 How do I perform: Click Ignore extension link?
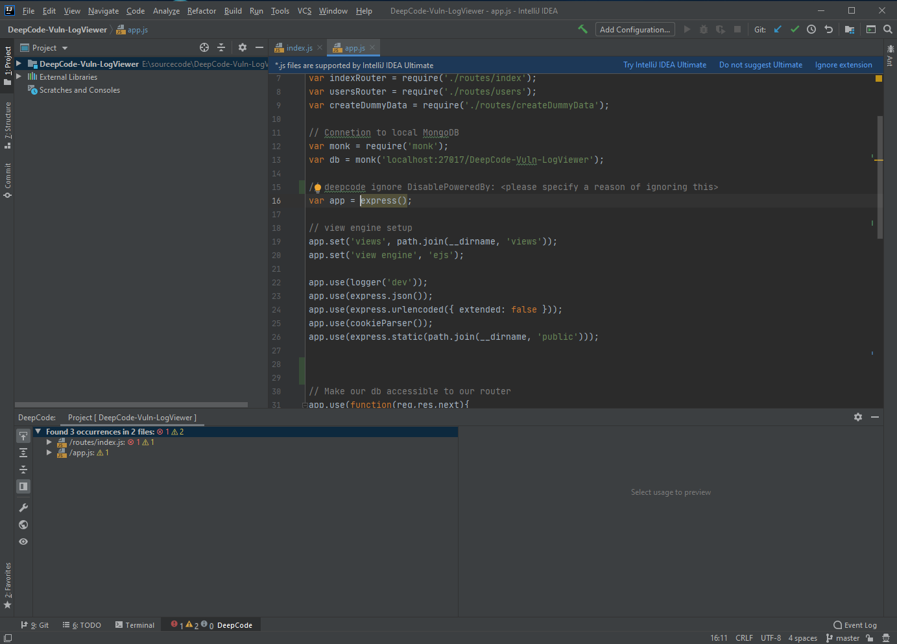click(x=844, y=65)
